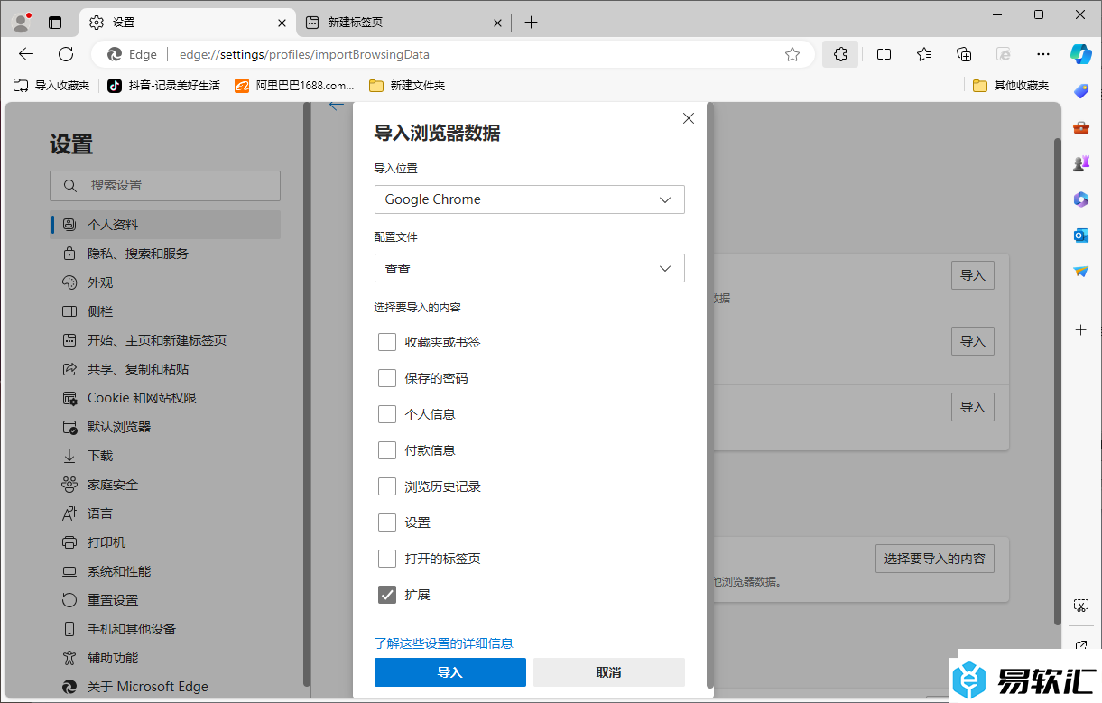
Task: Open the tab actions menu icon
Action: [x=56, y=23]
